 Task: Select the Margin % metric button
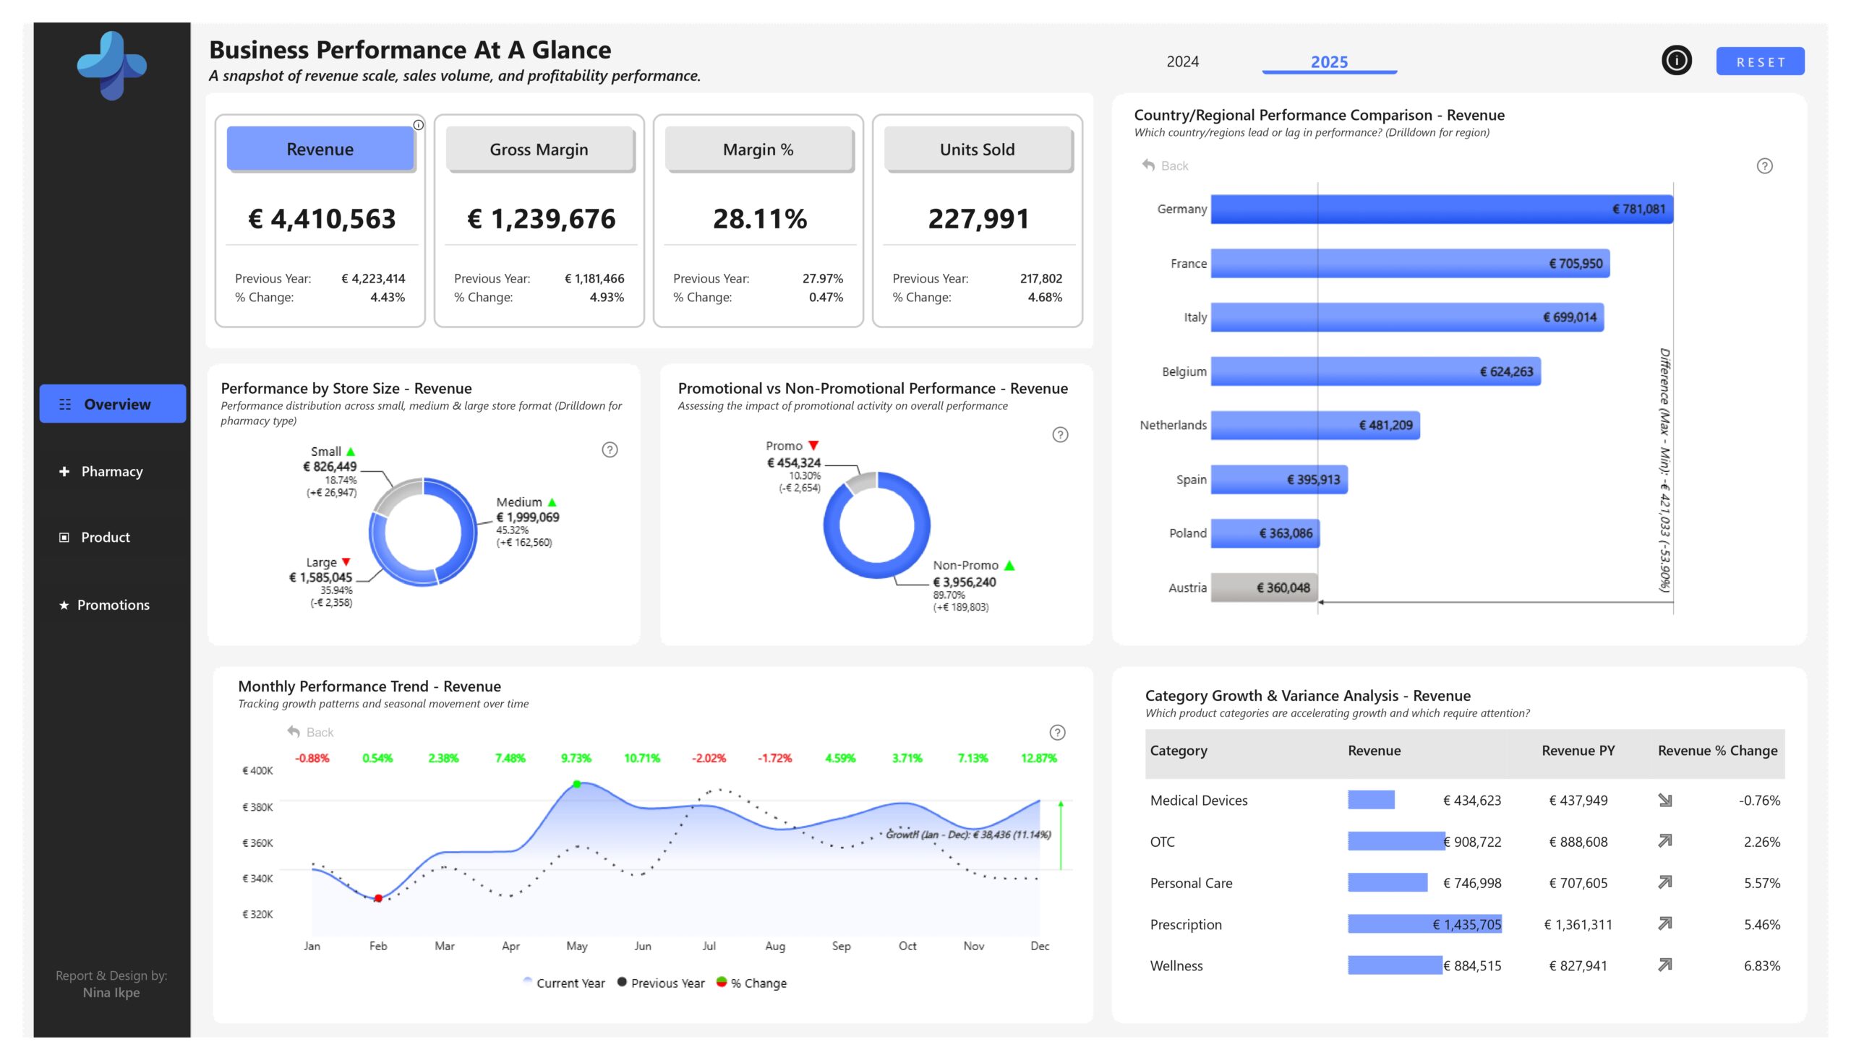point(758,150)
